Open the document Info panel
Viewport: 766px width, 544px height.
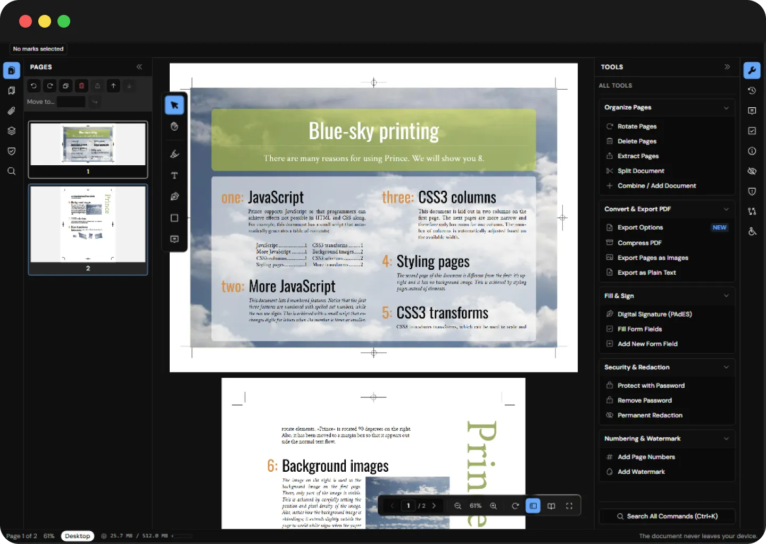point(752,151)
